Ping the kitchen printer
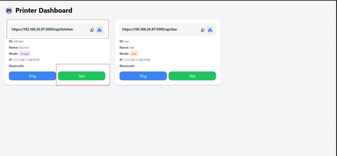Viewport: 337px width, 156px height. point(32,76)
